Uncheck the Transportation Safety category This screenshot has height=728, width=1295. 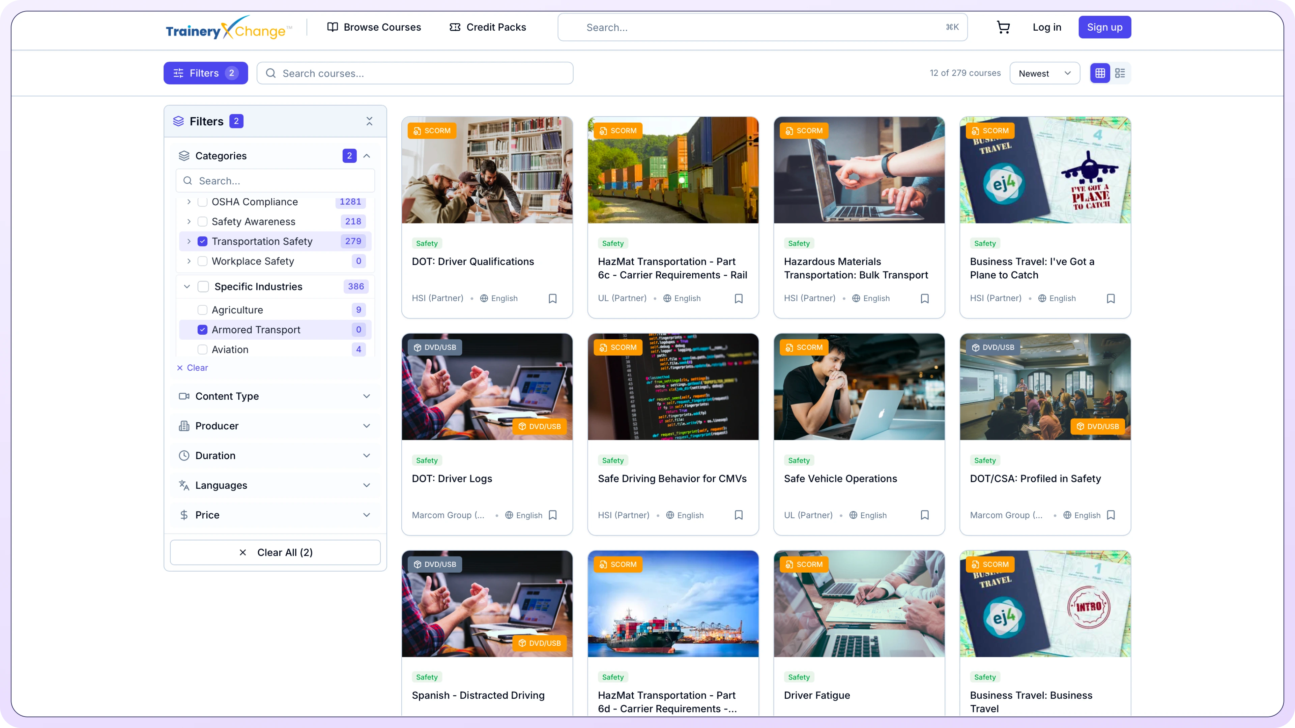[203, 241]
